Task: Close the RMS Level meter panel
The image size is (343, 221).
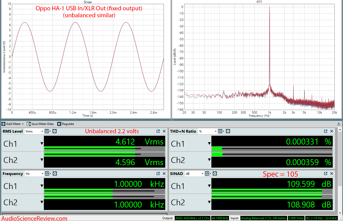Action: [164, 131]
